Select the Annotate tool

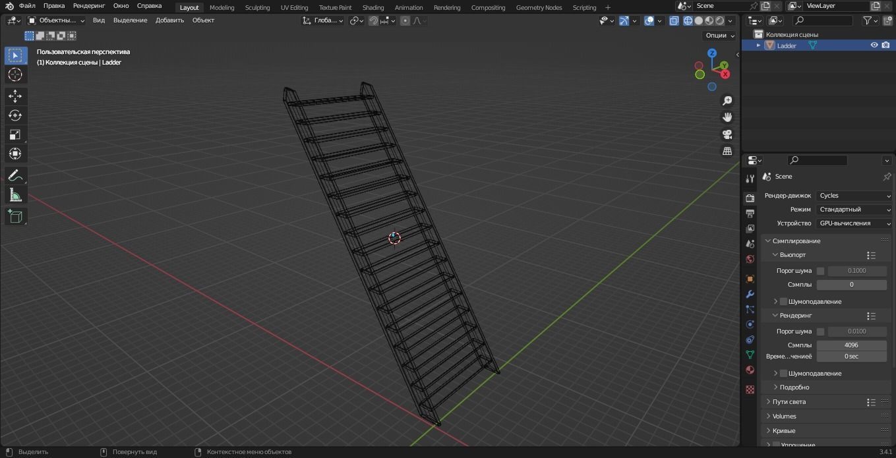point(15,175)
